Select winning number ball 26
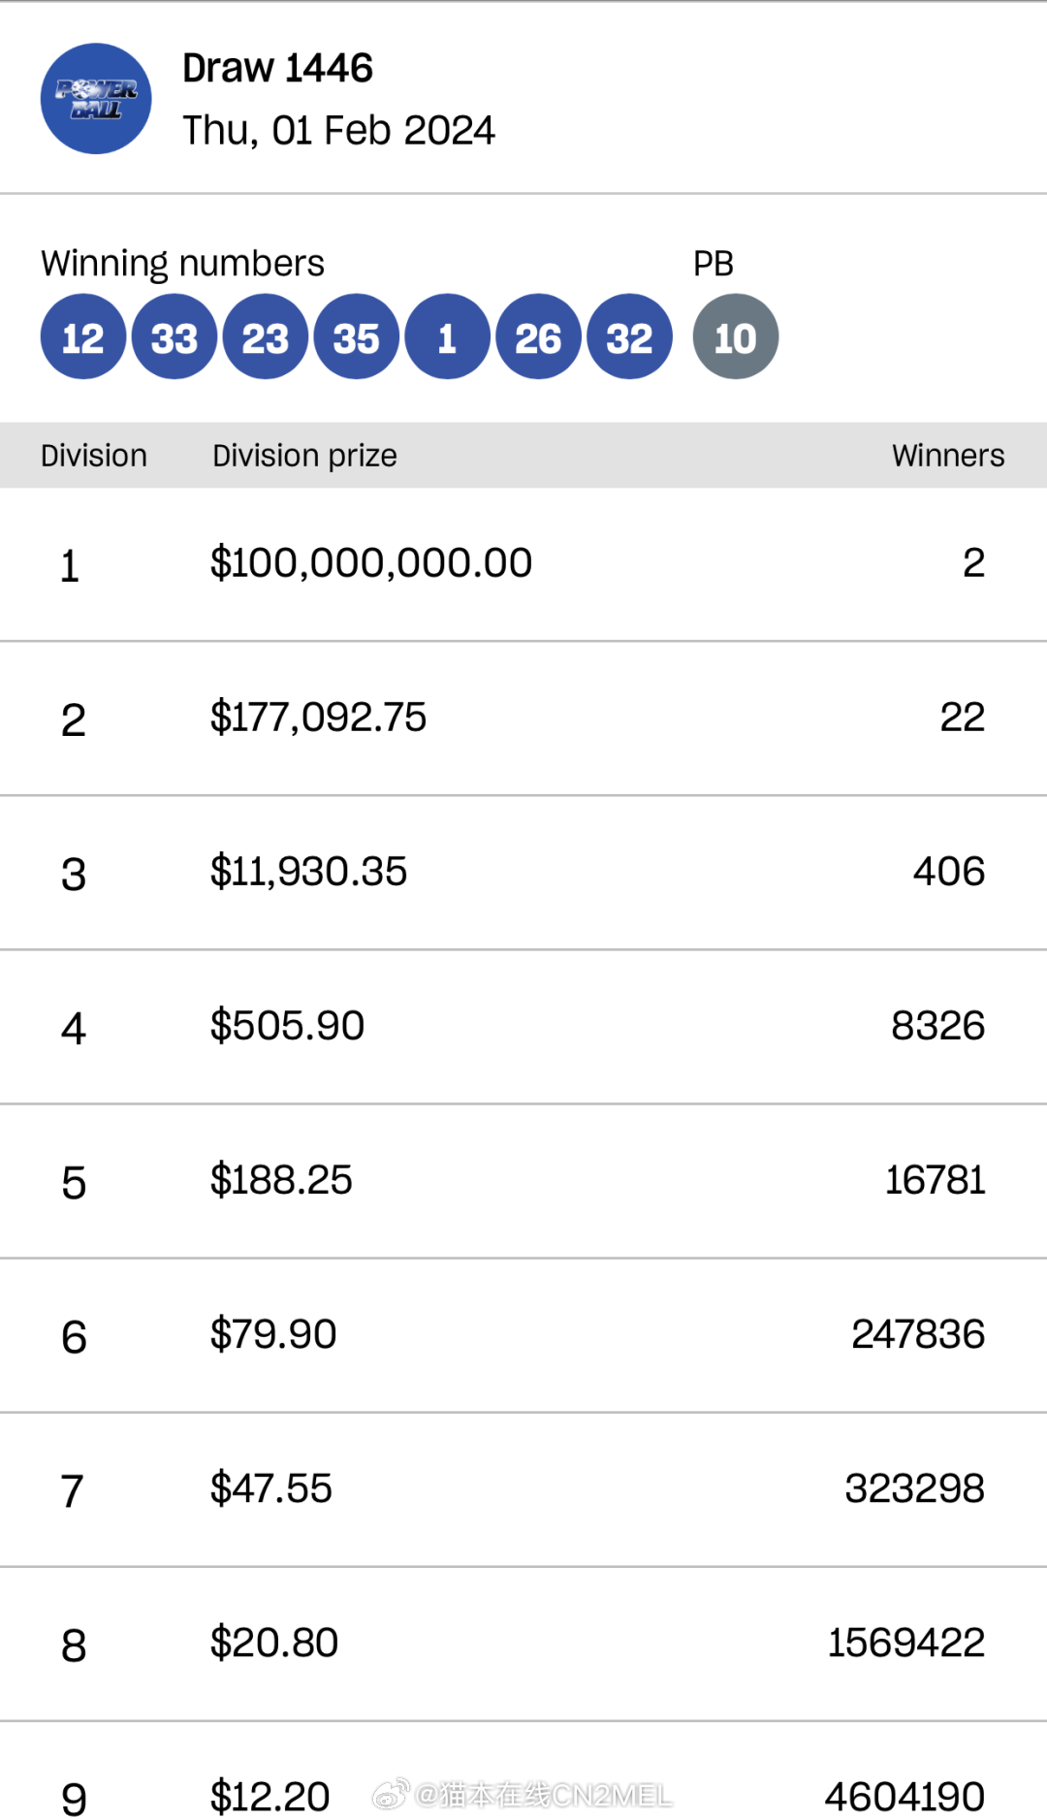The image size is (1047, 1820). 539,336
